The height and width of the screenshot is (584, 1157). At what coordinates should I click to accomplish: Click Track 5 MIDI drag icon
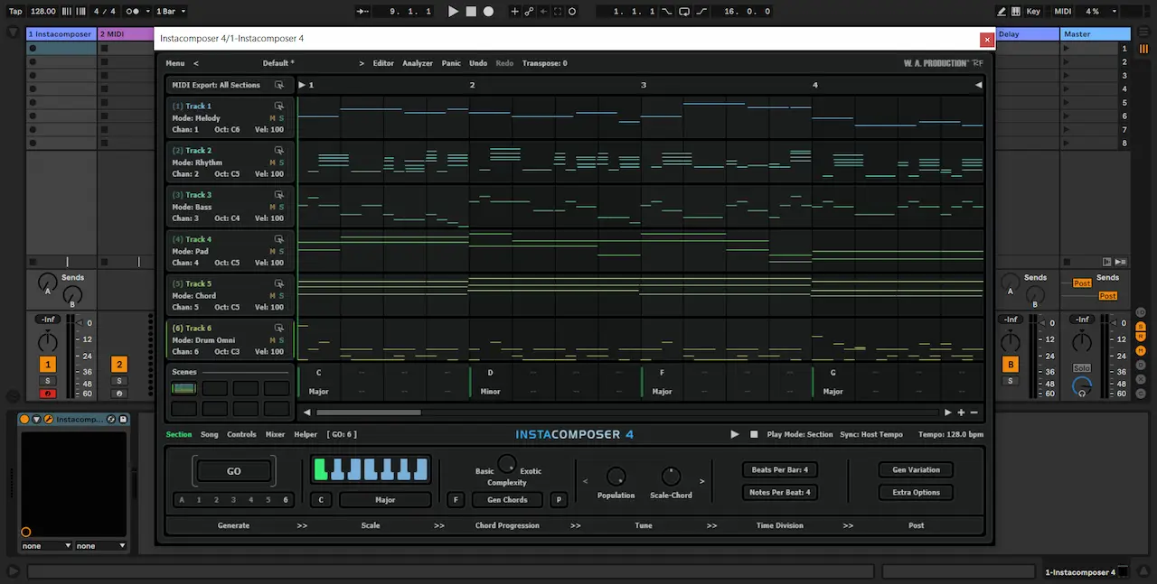[279, 283]
